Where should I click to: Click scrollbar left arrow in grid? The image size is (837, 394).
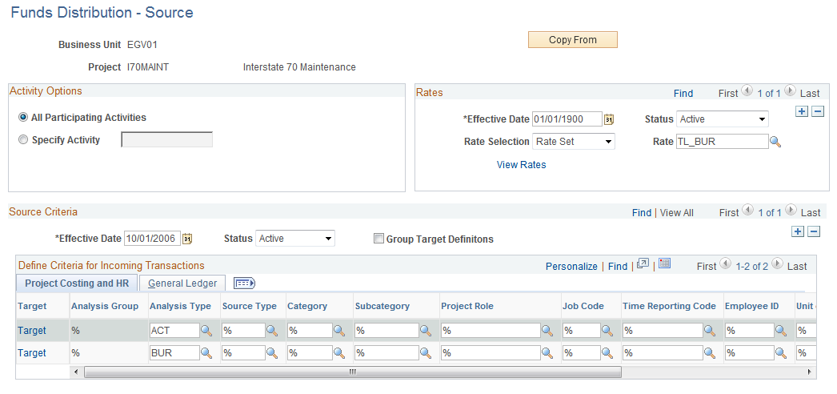(75, 372)
